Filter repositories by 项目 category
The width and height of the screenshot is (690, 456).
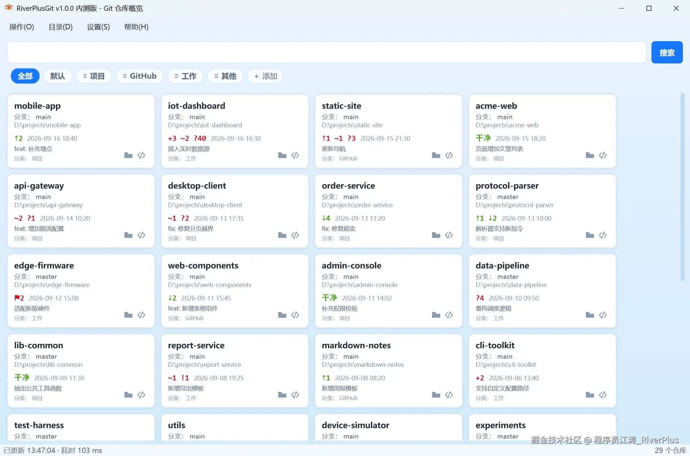(94, 76)
